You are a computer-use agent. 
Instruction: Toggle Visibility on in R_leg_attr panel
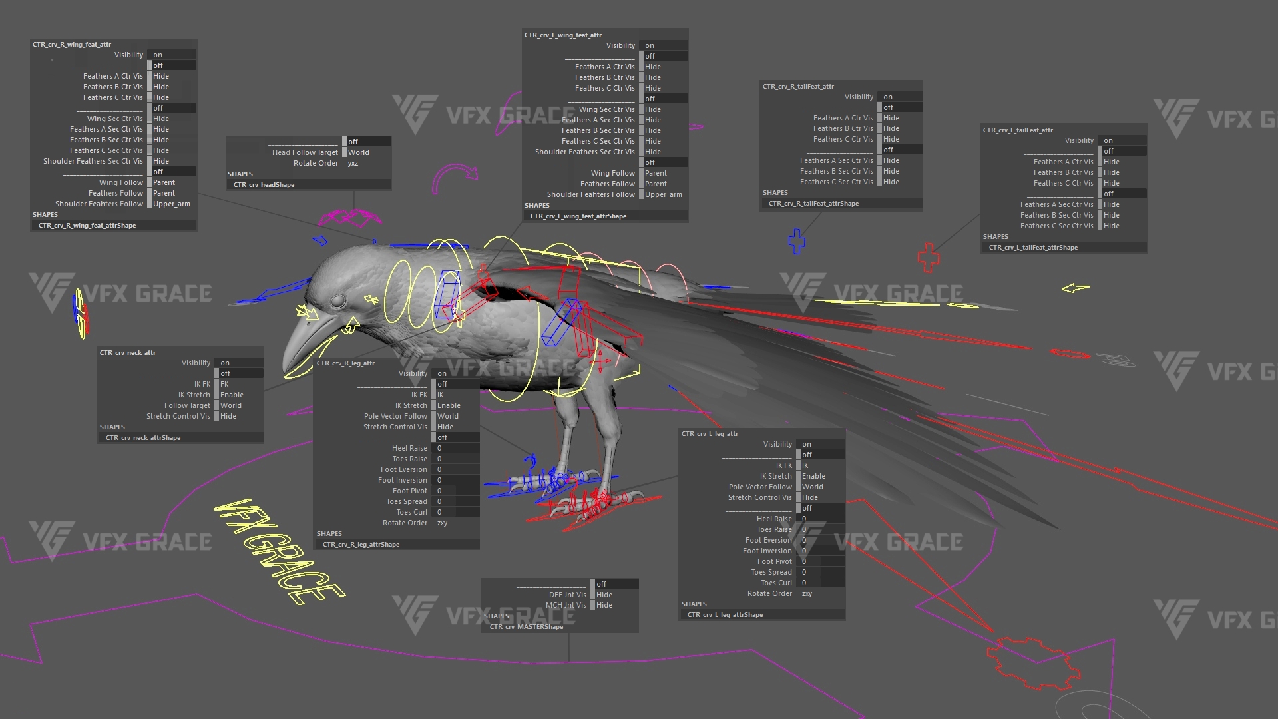(457, 373)
